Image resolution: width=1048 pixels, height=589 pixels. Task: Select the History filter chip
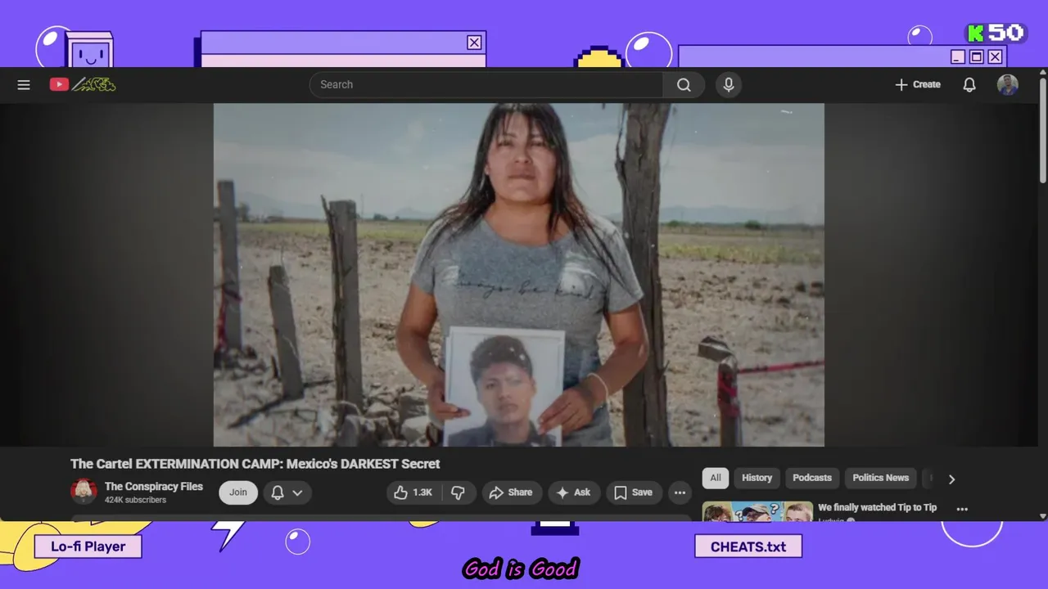pos(757,478)
